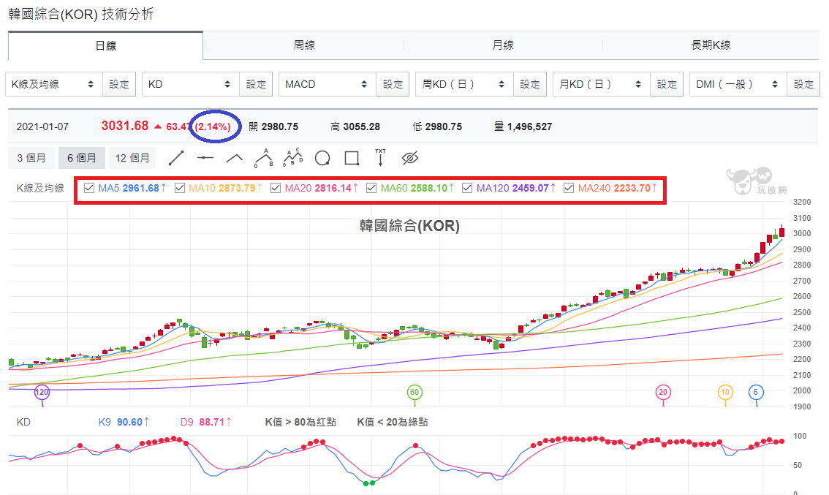Click the chart title 韓國綜合(KOR)
The height and width of the screenshot is (495, 829).
tap(409, 226)
